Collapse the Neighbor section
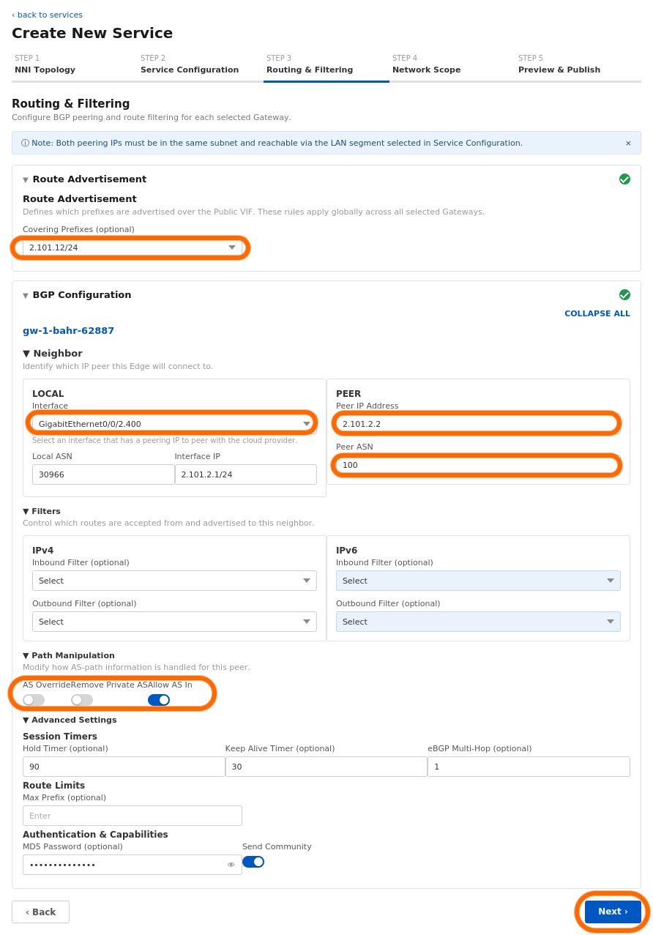 (26, 354)
